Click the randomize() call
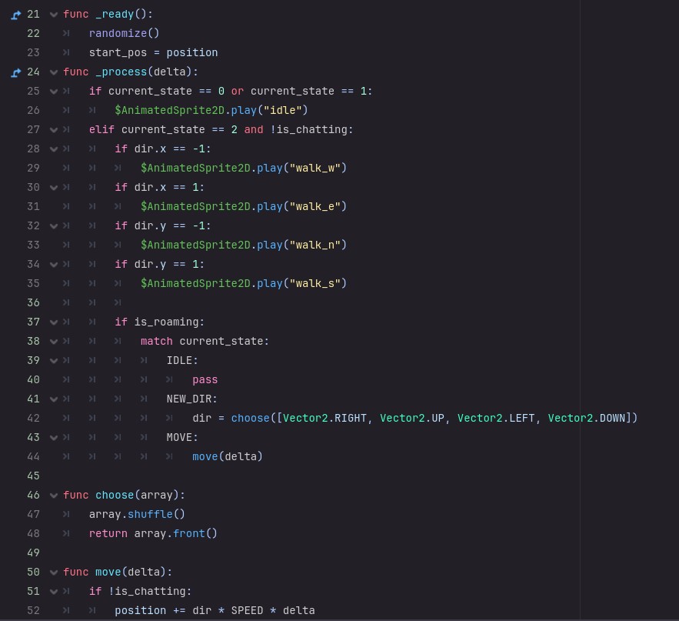679x621 pixels. (125, 33)
